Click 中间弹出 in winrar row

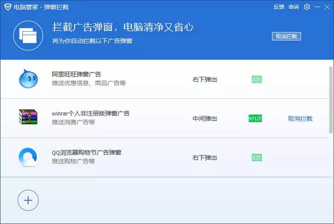click(x=204, y=118)
